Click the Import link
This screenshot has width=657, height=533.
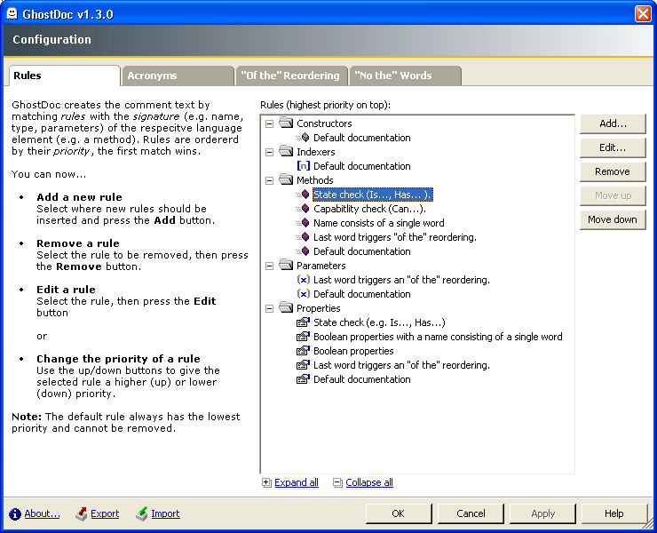tap(165, 513)
